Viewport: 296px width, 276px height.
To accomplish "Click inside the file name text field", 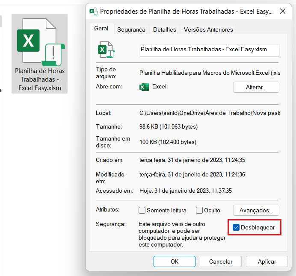I will pyautogui.click(x=209, y=50).
